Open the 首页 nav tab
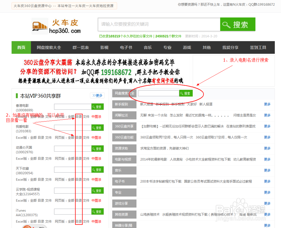The image size is (281, 228). coord(21,47)
